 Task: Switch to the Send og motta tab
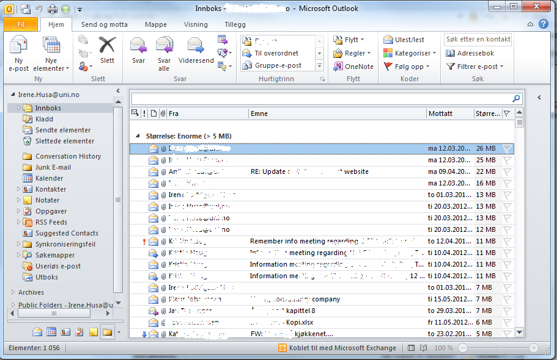104,24
